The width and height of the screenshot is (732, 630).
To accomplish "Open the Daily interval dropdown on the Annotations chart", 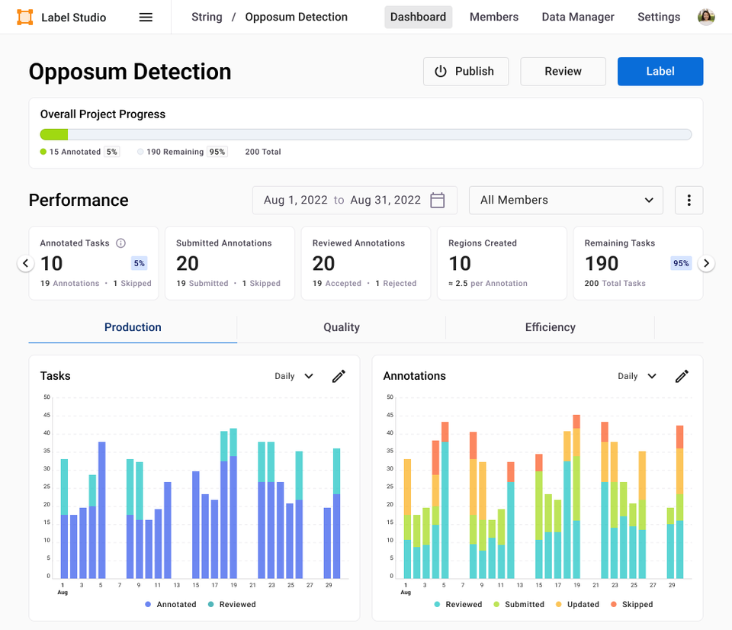I will [x=636, y=375].
